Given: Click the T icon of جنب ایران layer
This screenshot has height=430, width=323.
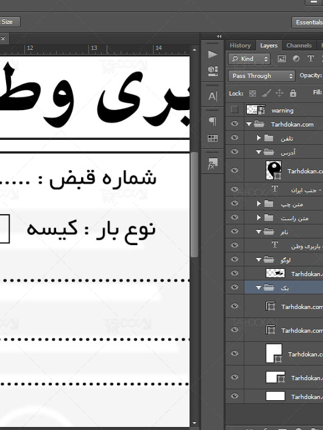Looking at the screenshot, I should click(x=275, y=189).
